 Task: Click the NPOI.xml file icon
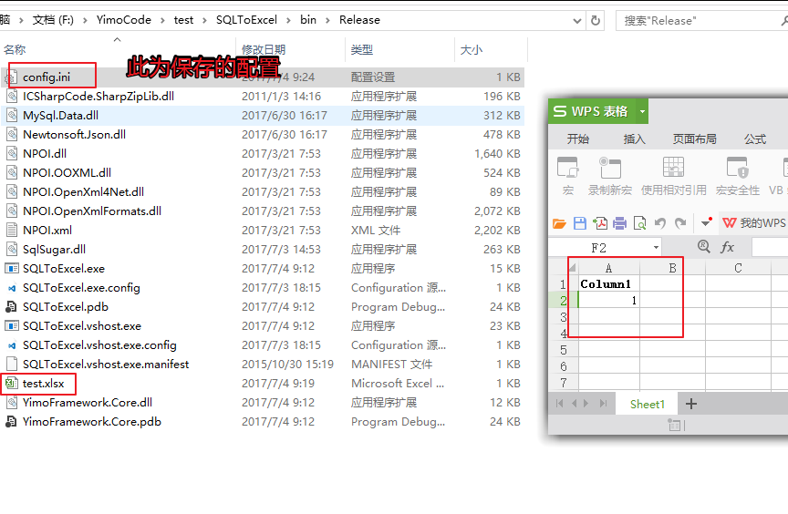coord(11,231)
